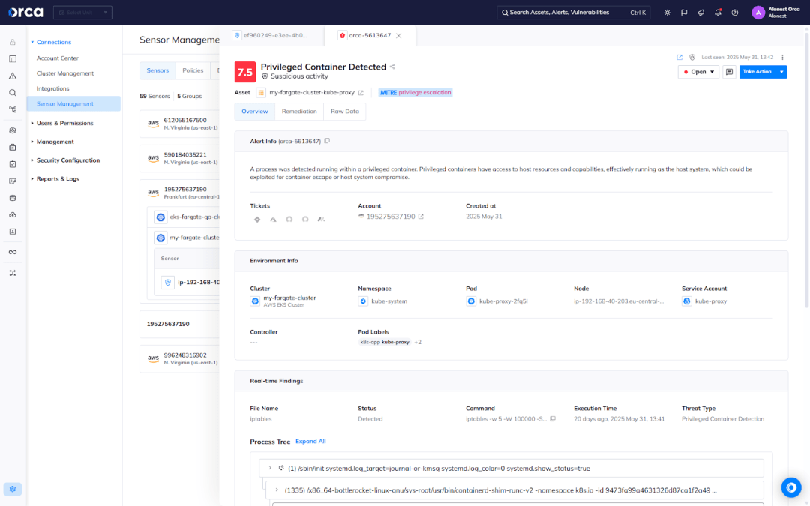
Task: Open notifications bell icon
Action: [718, 13]
